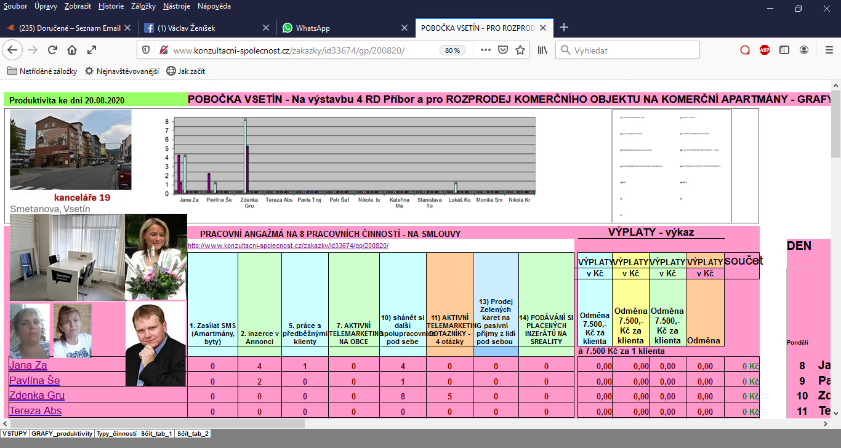
Task: Open the Netříděné záložky bookmarks folder
Action: [42, 71]
